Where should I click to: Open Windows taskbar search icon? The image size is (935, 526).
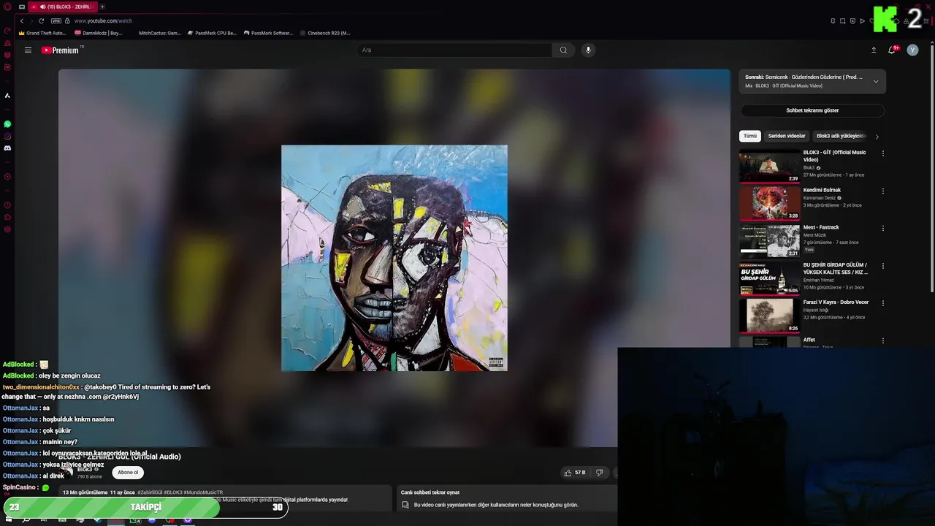(26, 520)
